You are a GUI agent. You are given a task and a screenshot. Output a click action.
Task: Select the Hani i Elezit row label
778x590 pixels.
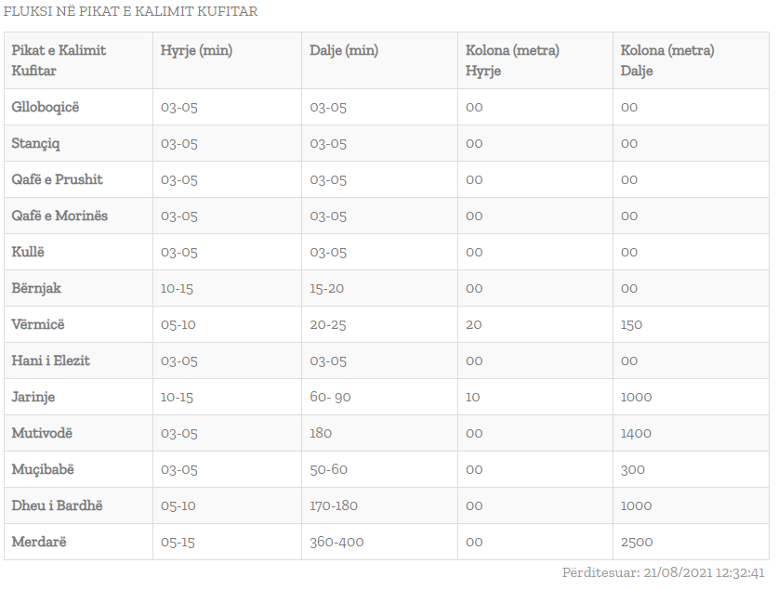click(50, 361)
